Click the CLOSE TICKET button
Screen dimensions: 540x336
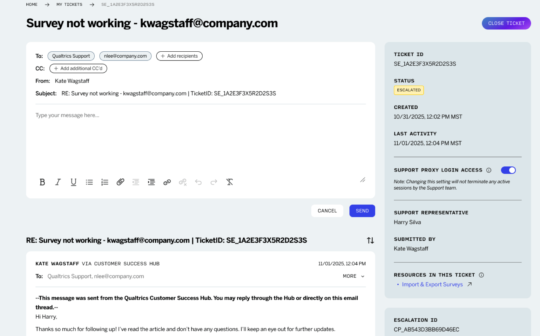(506, 23)
